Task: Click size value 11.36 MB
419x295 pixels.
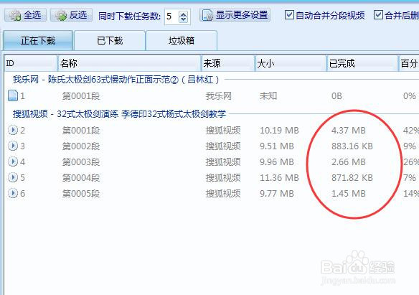Action: tap(279, 178)
